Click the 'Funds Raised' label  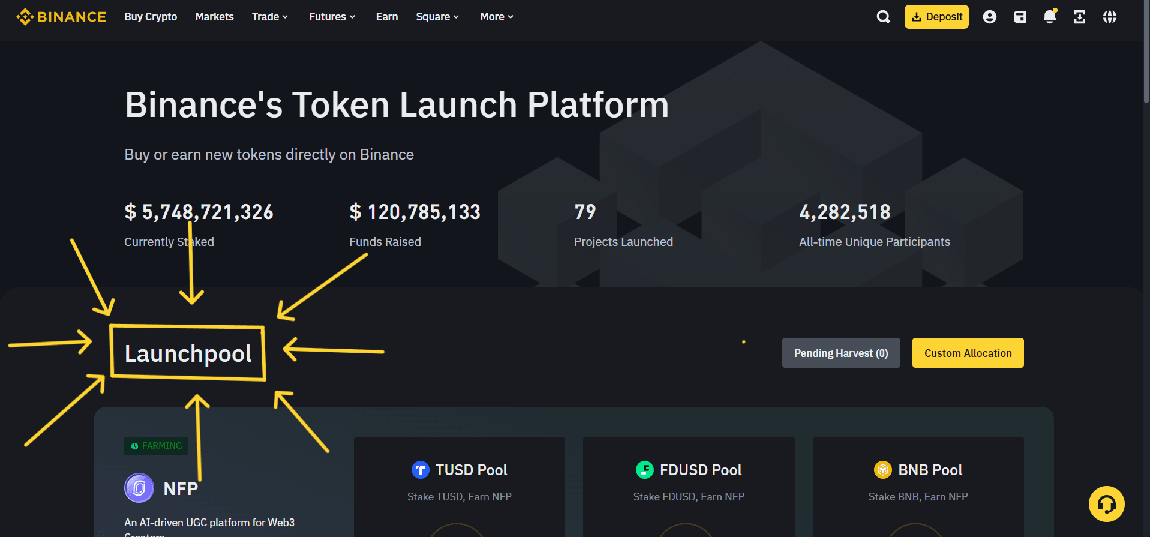pyautogui.click(x=385, y=242)
